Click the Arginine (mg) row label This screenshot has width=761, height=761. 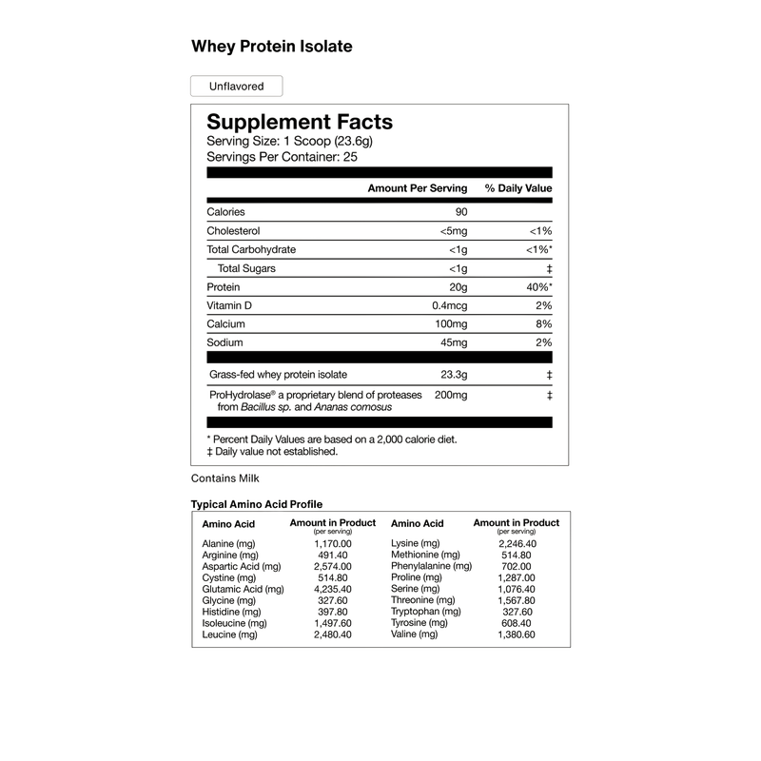(230, 556)
